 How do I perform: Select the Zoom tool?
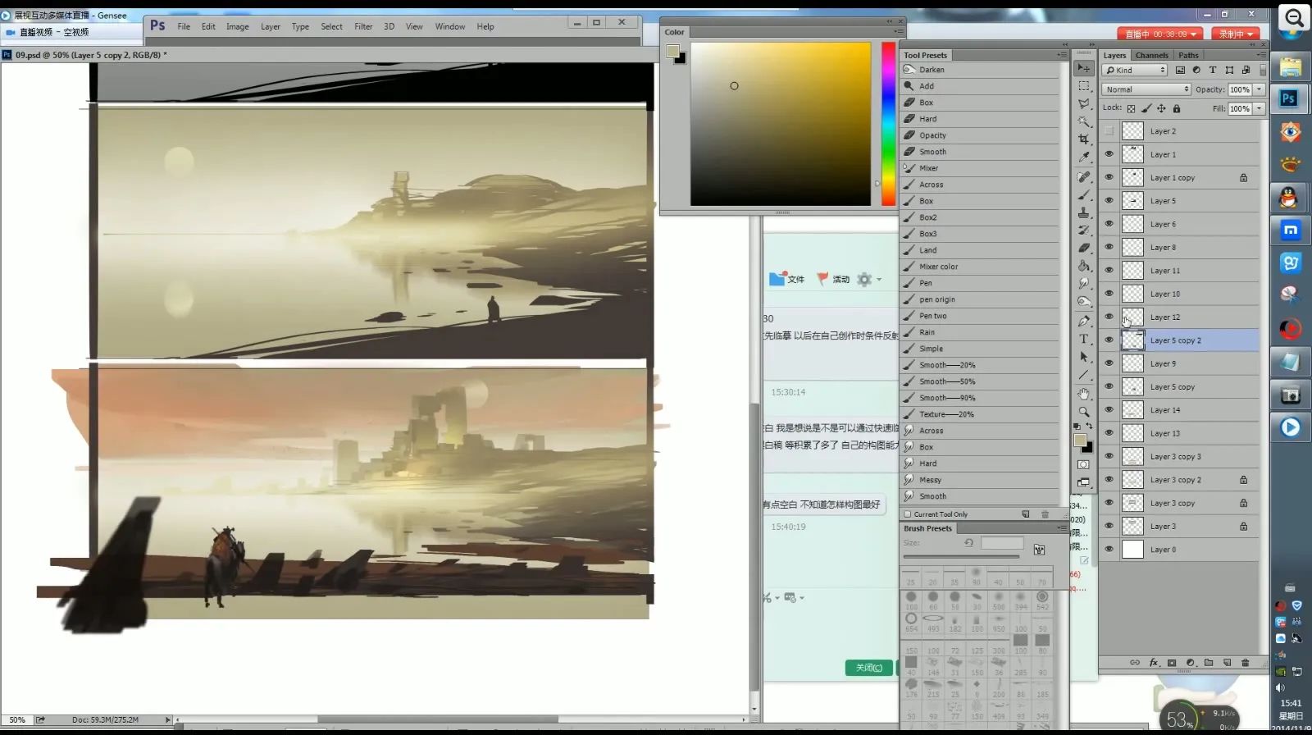[1083, 412]
